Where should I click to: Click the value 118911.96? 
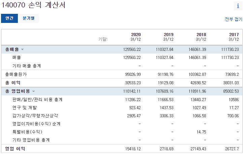(197, 91)
